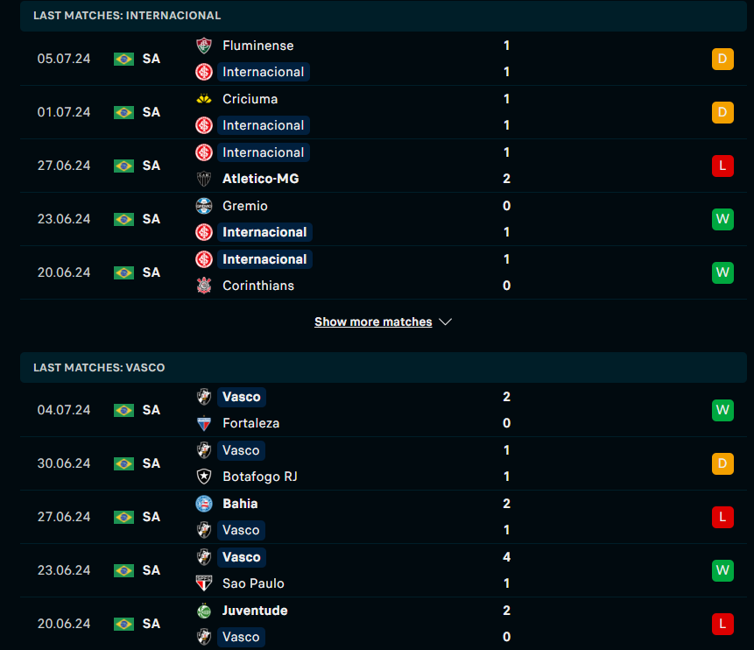Click the 05.07.24 match date

tap(64, 60)
